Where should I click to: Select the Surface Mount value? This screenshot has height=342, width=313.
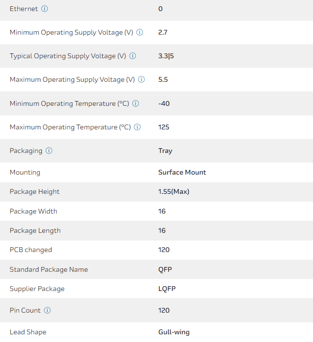[182, 172]
